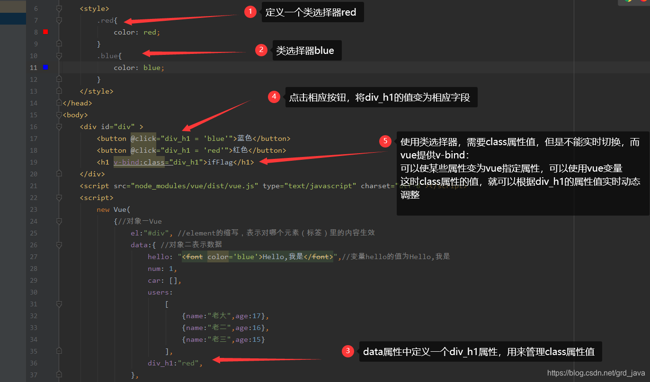Click line number 36 in the gutter

pos(33,363)
